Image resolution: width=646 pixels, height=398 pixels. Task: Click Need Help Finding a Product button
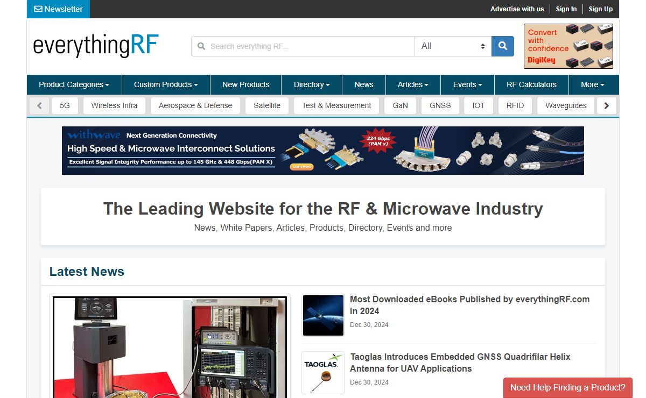tap(568, 387)
